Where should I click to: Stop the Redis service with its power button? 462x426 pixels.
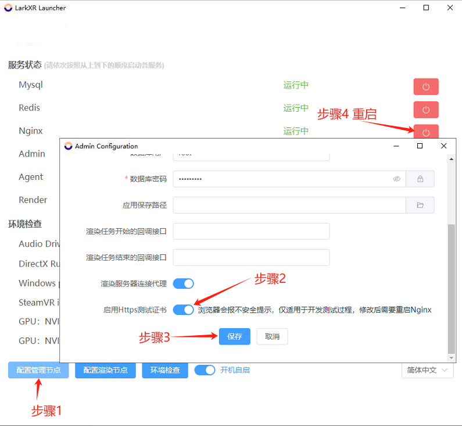click(x=426, y=110)
